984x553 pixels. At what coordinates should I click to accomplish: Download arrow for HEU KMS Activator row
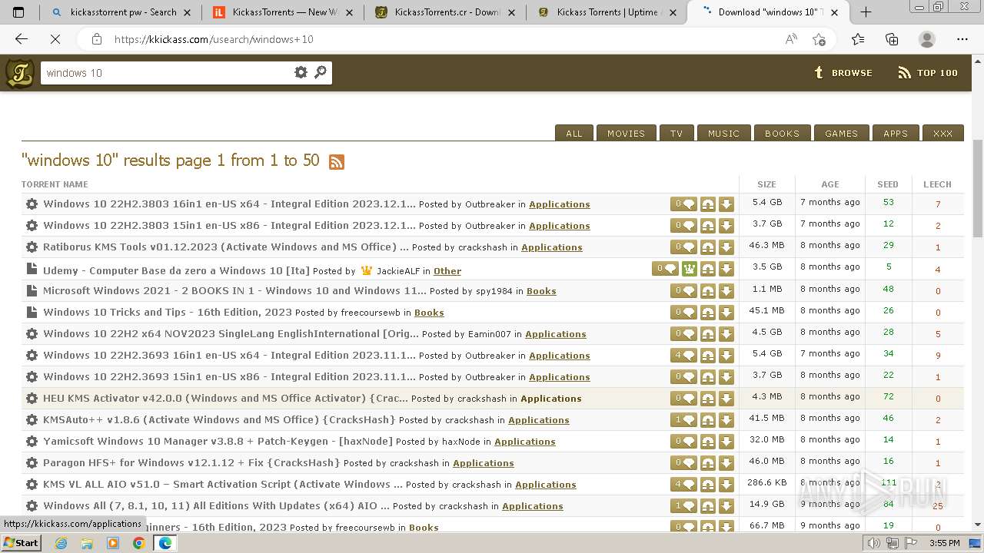point(726,398)
